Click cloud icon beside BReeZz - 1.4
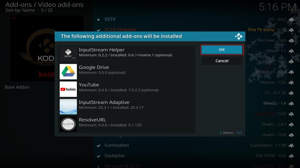 point(291,103)
